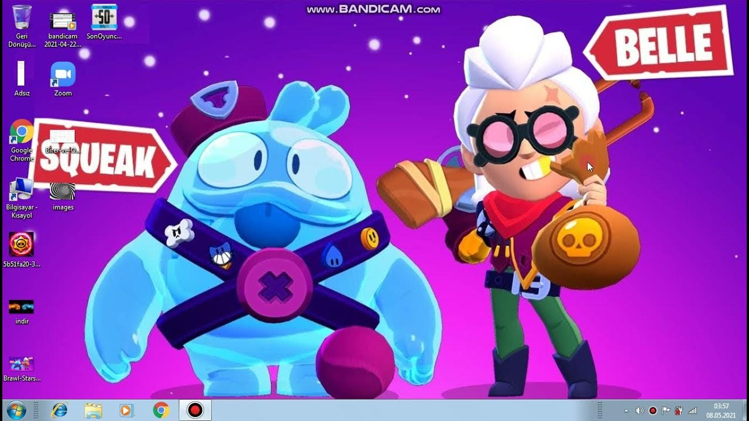Image resolution: width=749 pixels, height=421 pixels.
Task: Open the Bilgisayar - Kısayol shortcut
Action: point(22,198)
